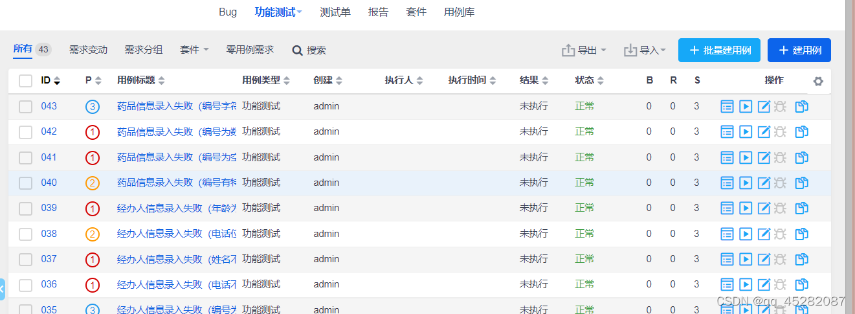Open results list icon for case 039

tap(727, 208)
